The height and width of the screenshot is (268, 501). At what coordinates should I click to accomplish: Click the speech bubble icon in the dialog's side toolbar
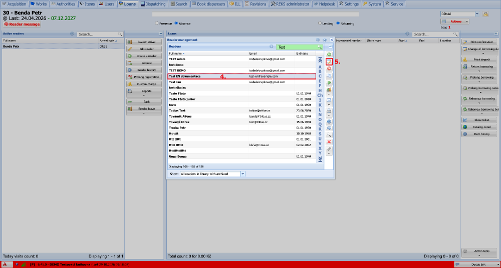pyautogui.click(x=329, y=128)
